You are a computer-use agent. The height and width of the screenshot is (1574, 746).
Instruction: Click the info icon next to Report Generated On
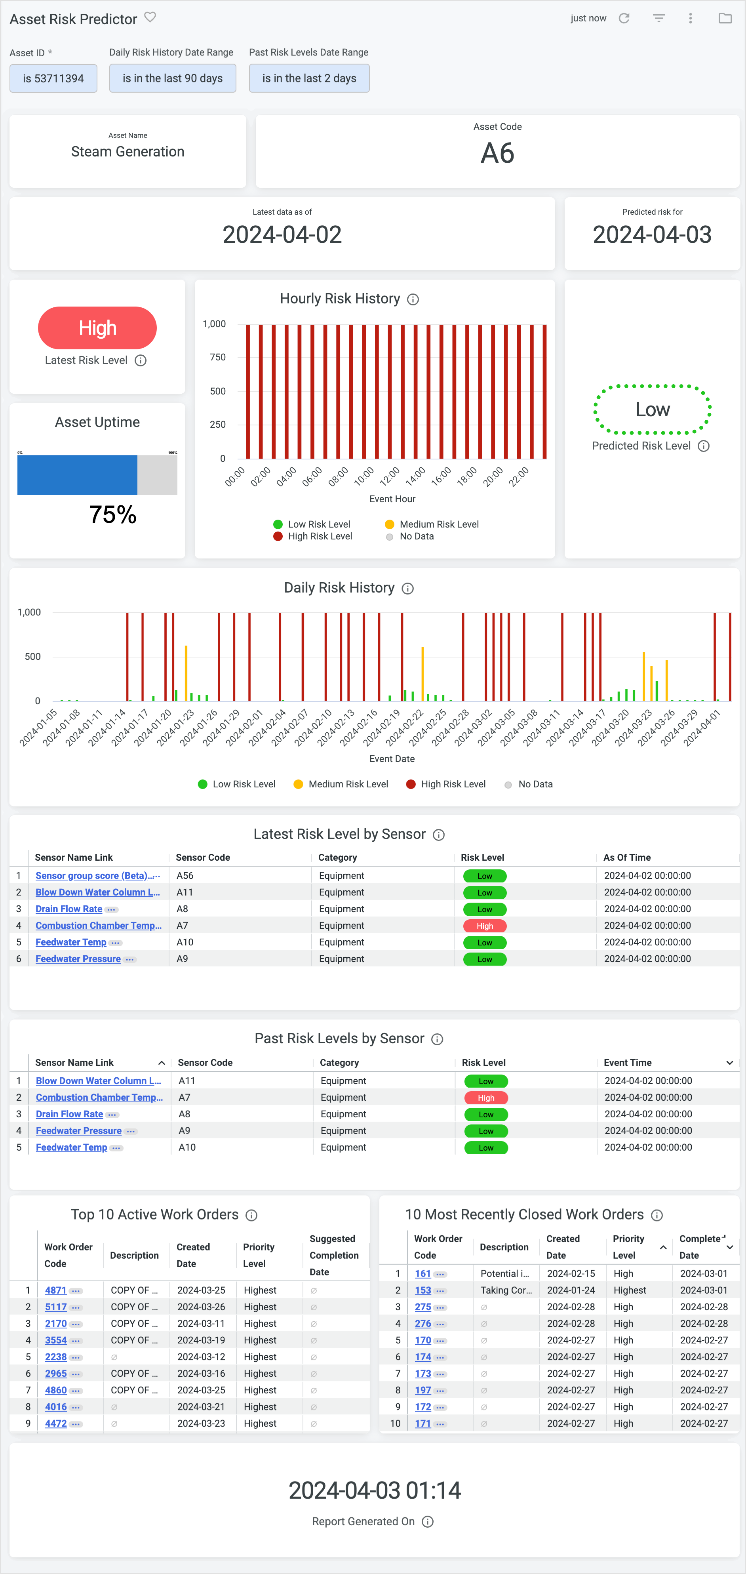428,1521
